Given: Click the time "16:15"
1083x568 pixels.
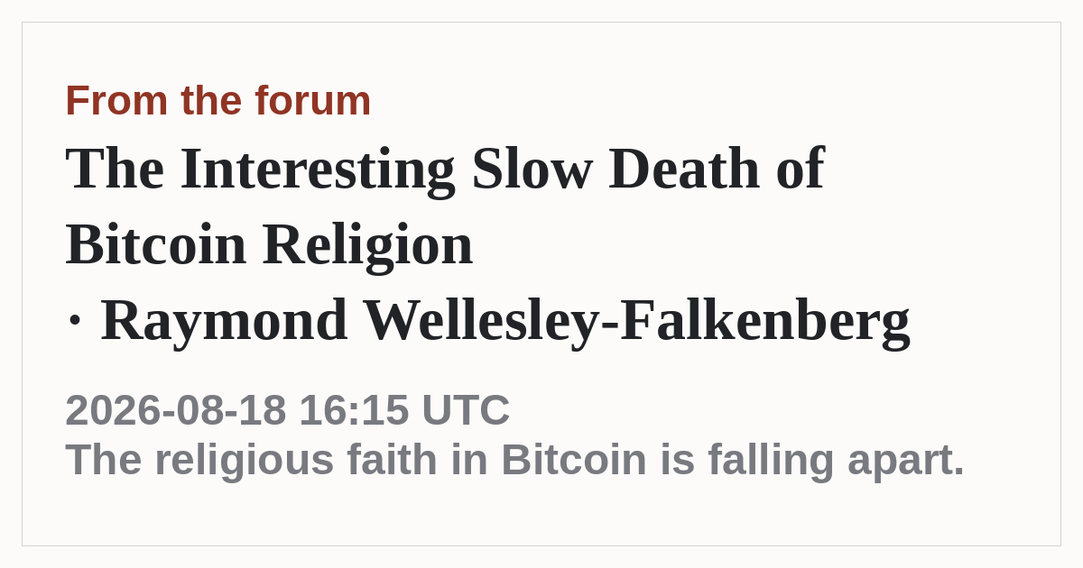Looking at the screenshot, I should point(355,410).
